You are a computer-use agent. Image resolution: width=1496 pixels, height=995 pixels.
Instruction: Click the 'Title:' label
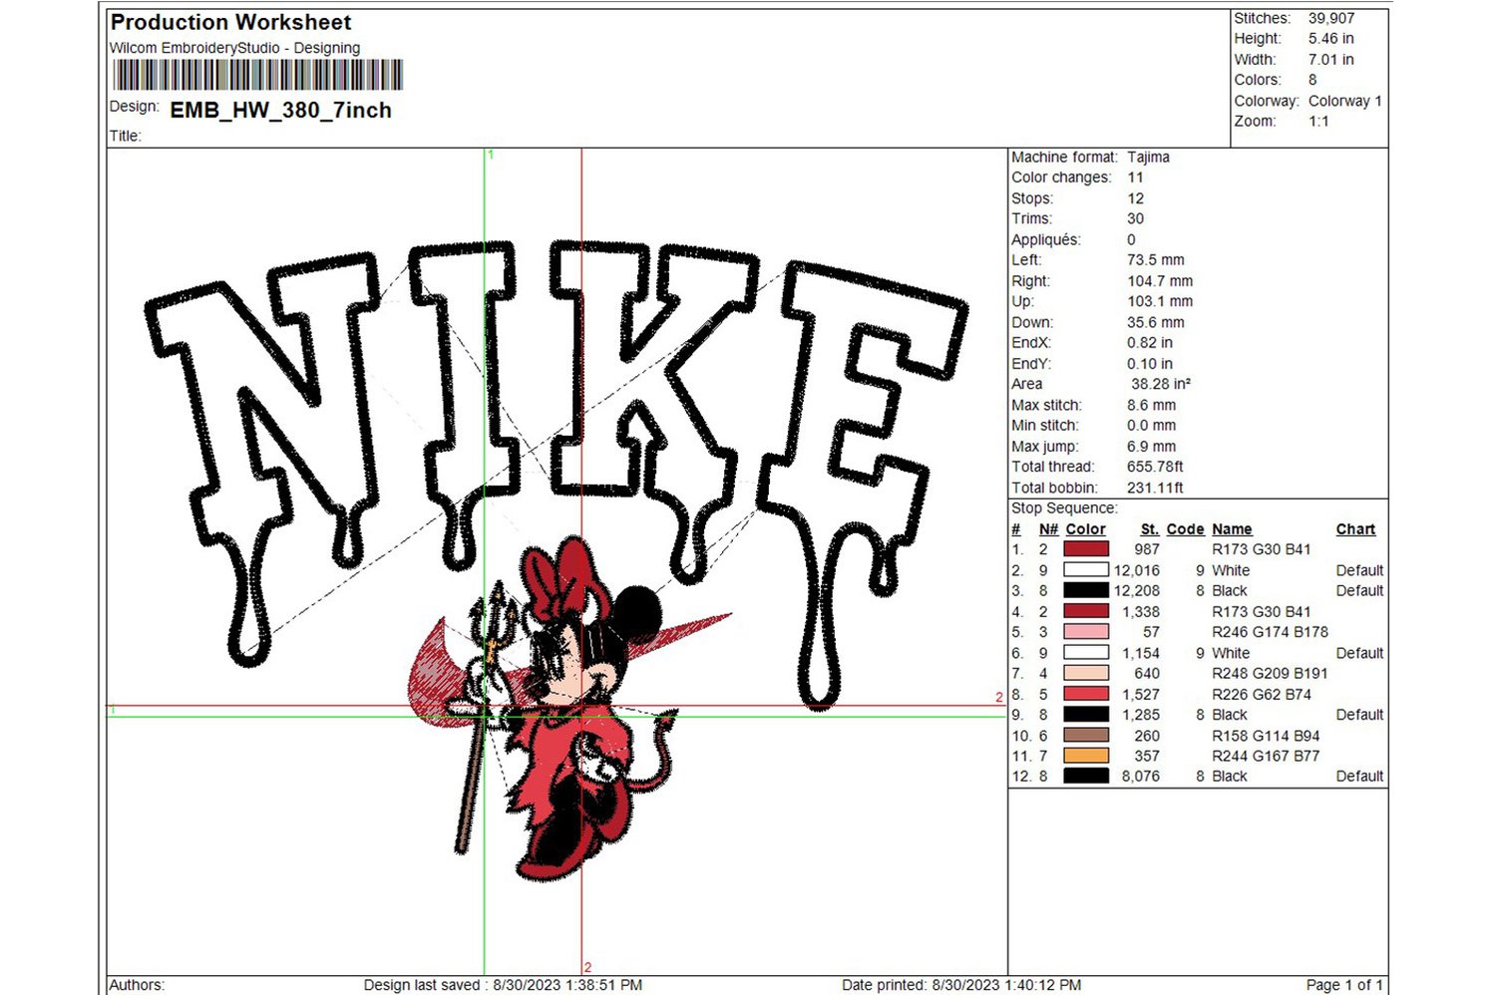[126, 136]
